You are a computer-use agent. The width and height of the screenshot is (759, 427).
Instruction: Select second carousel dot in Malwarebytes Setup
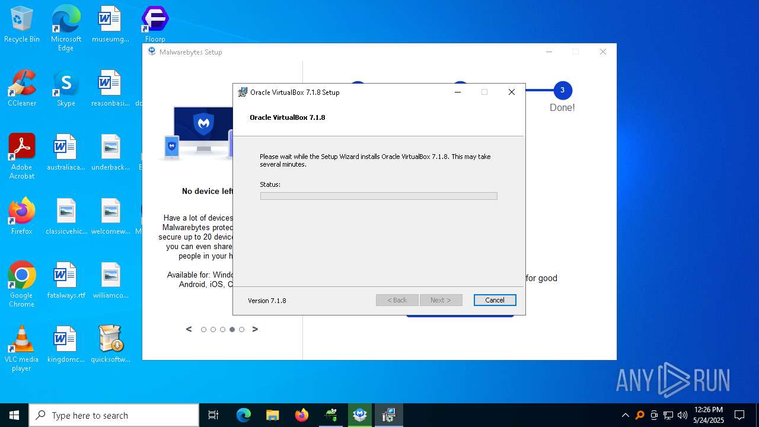(x=213, y=329)
